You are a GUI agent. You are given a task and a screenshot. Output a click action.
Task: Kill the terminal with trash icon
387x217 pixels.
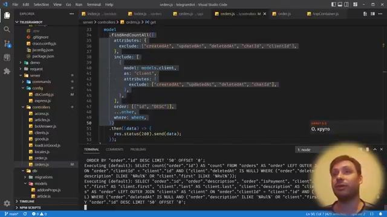(367, 149)
